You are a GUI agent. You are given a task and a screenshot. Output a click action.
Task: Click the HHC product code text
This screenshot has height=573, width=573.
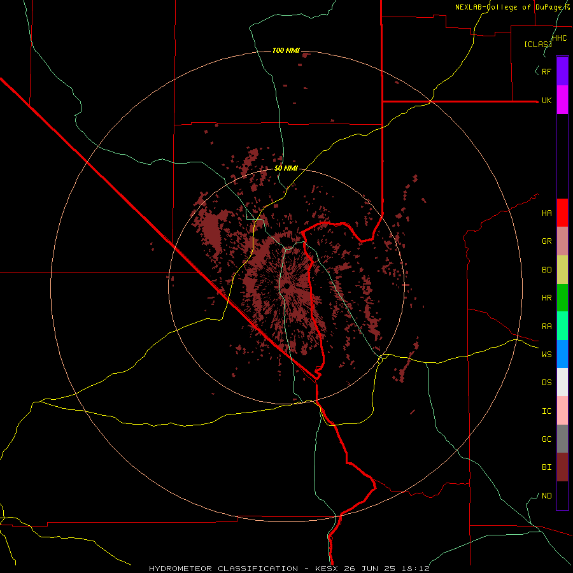559,38
